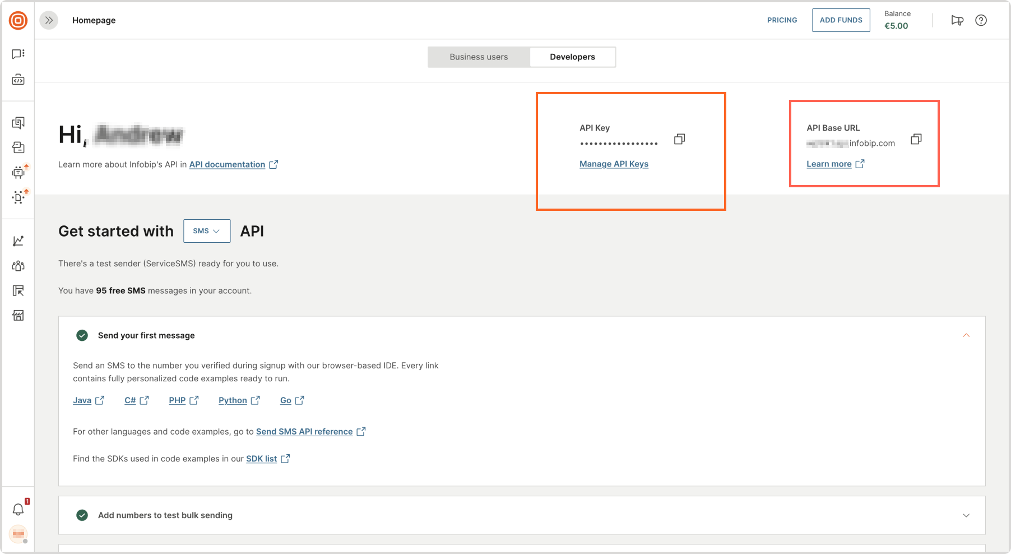This screenshot has width=1011, height=554.
Task: Open the Java code example link
Action: [x=82, y=400]
